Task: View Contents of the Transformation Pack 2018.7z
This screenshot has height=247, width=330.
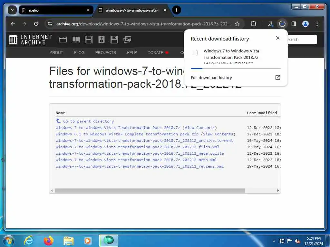Action: 200,128
